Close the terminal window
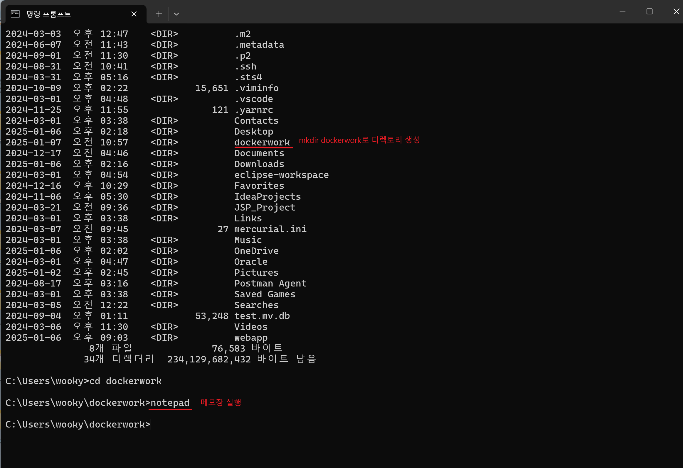This screenshot has width=683, height=468. (676, 11)
